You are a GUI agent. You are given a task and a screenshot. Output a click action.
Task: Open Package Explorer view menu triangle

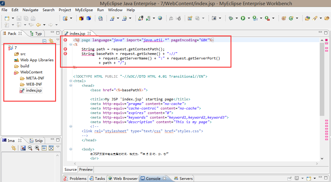pyautogui.click(x=58, y=40)
